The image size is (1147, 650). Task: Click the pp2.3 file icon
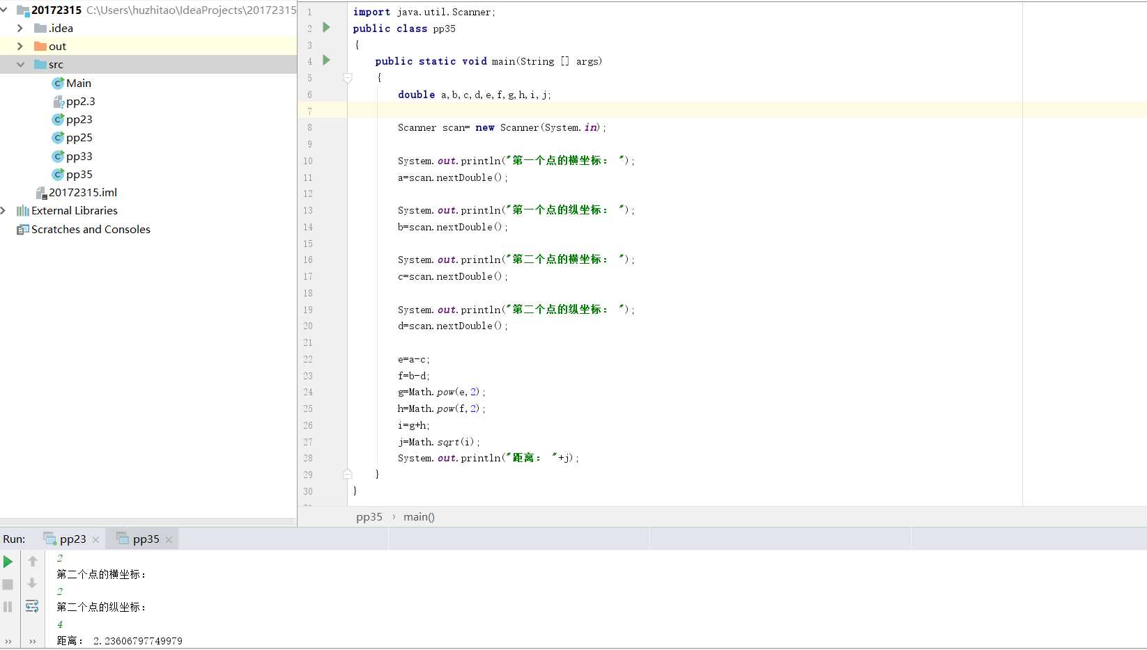click(x=59, y=102)
